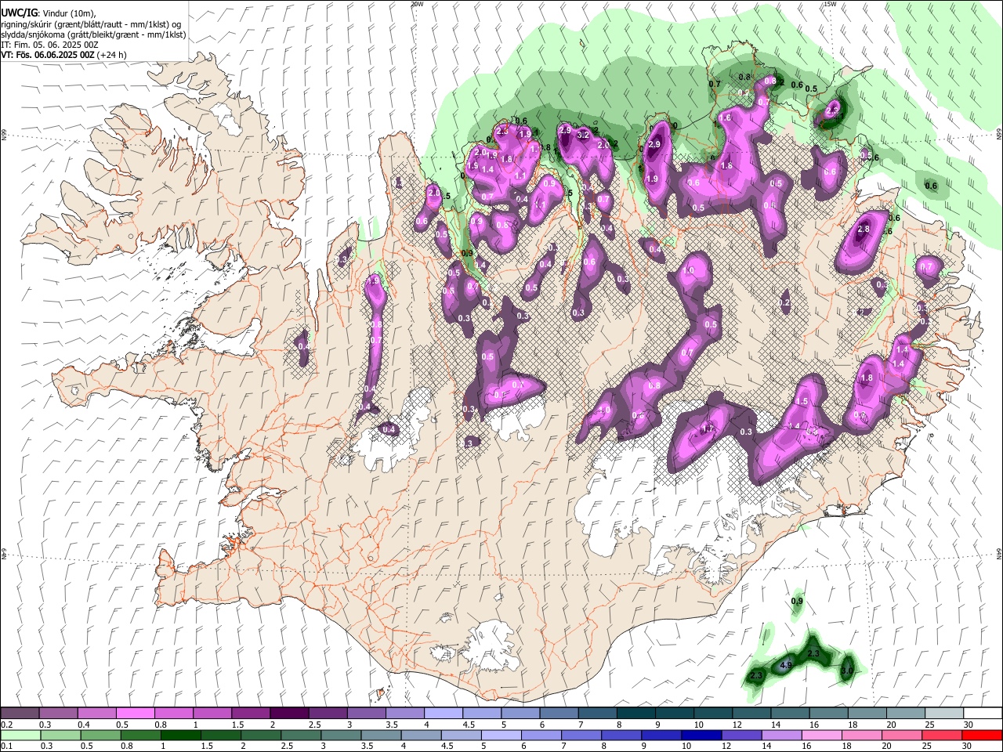Screen dimensions: 1003x752
Task: Select the violet swatch labeled 12 in lower scale
Action: [742, 736]
